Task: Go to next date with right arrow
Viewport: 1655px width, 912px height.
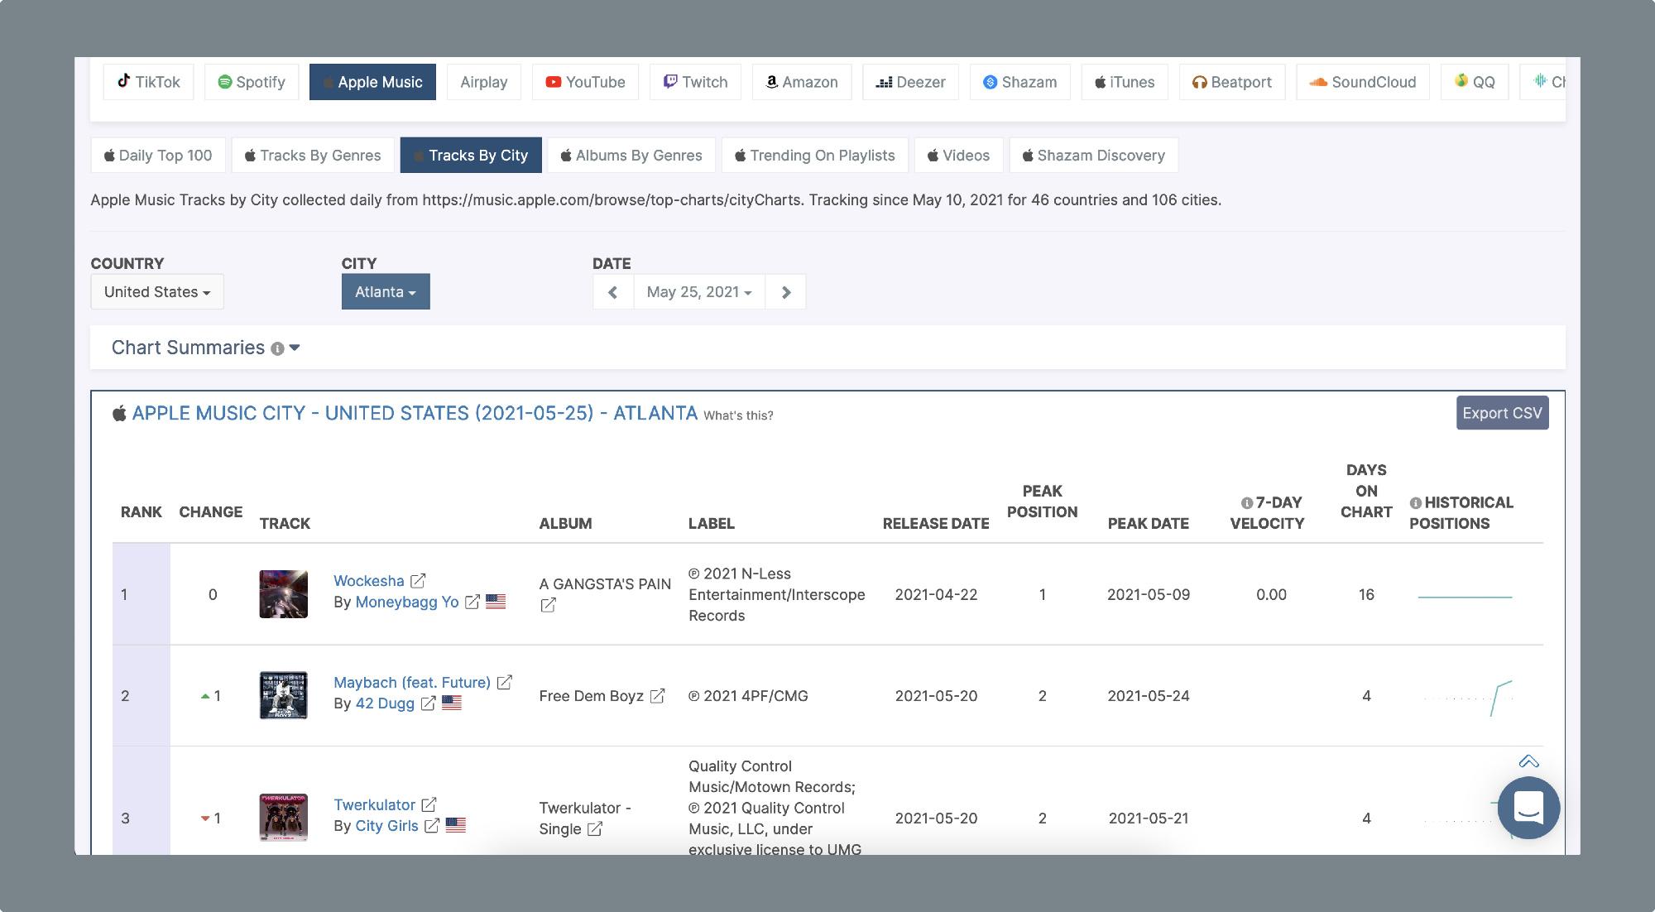Action: (786, 291)
